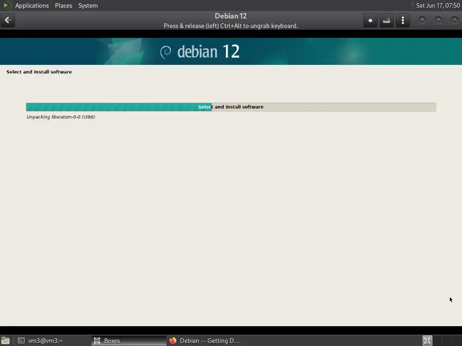Screen dimensions: 462x346
Task: Click the Select and install software progress bar
Action: 231,107
